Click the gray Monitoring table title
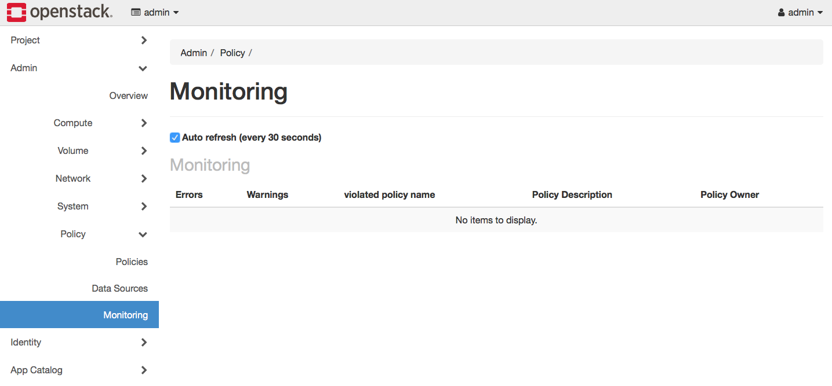 pos(210,165)
